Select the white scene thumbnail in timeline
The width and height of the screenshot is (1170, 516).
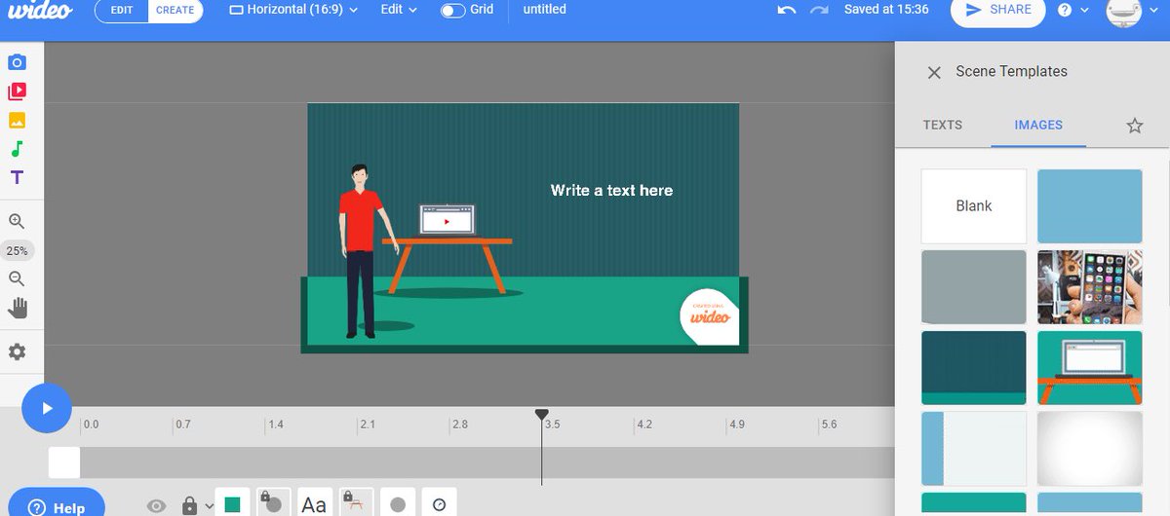coord(64,462)
